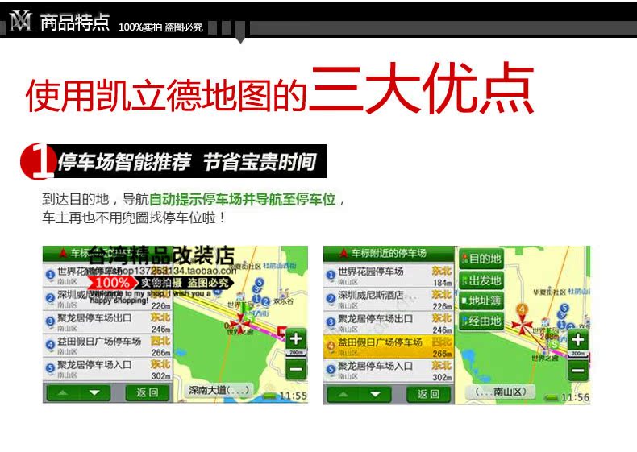Image resolution: width=637 pixels, height=452 pixels.
Task: Tap 出发地 button on the 11:56 screen
Action: pos(481,280)
